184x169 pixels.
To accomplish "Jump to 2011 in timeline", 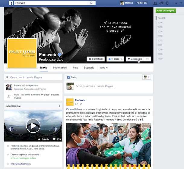I will pos(160,45).
